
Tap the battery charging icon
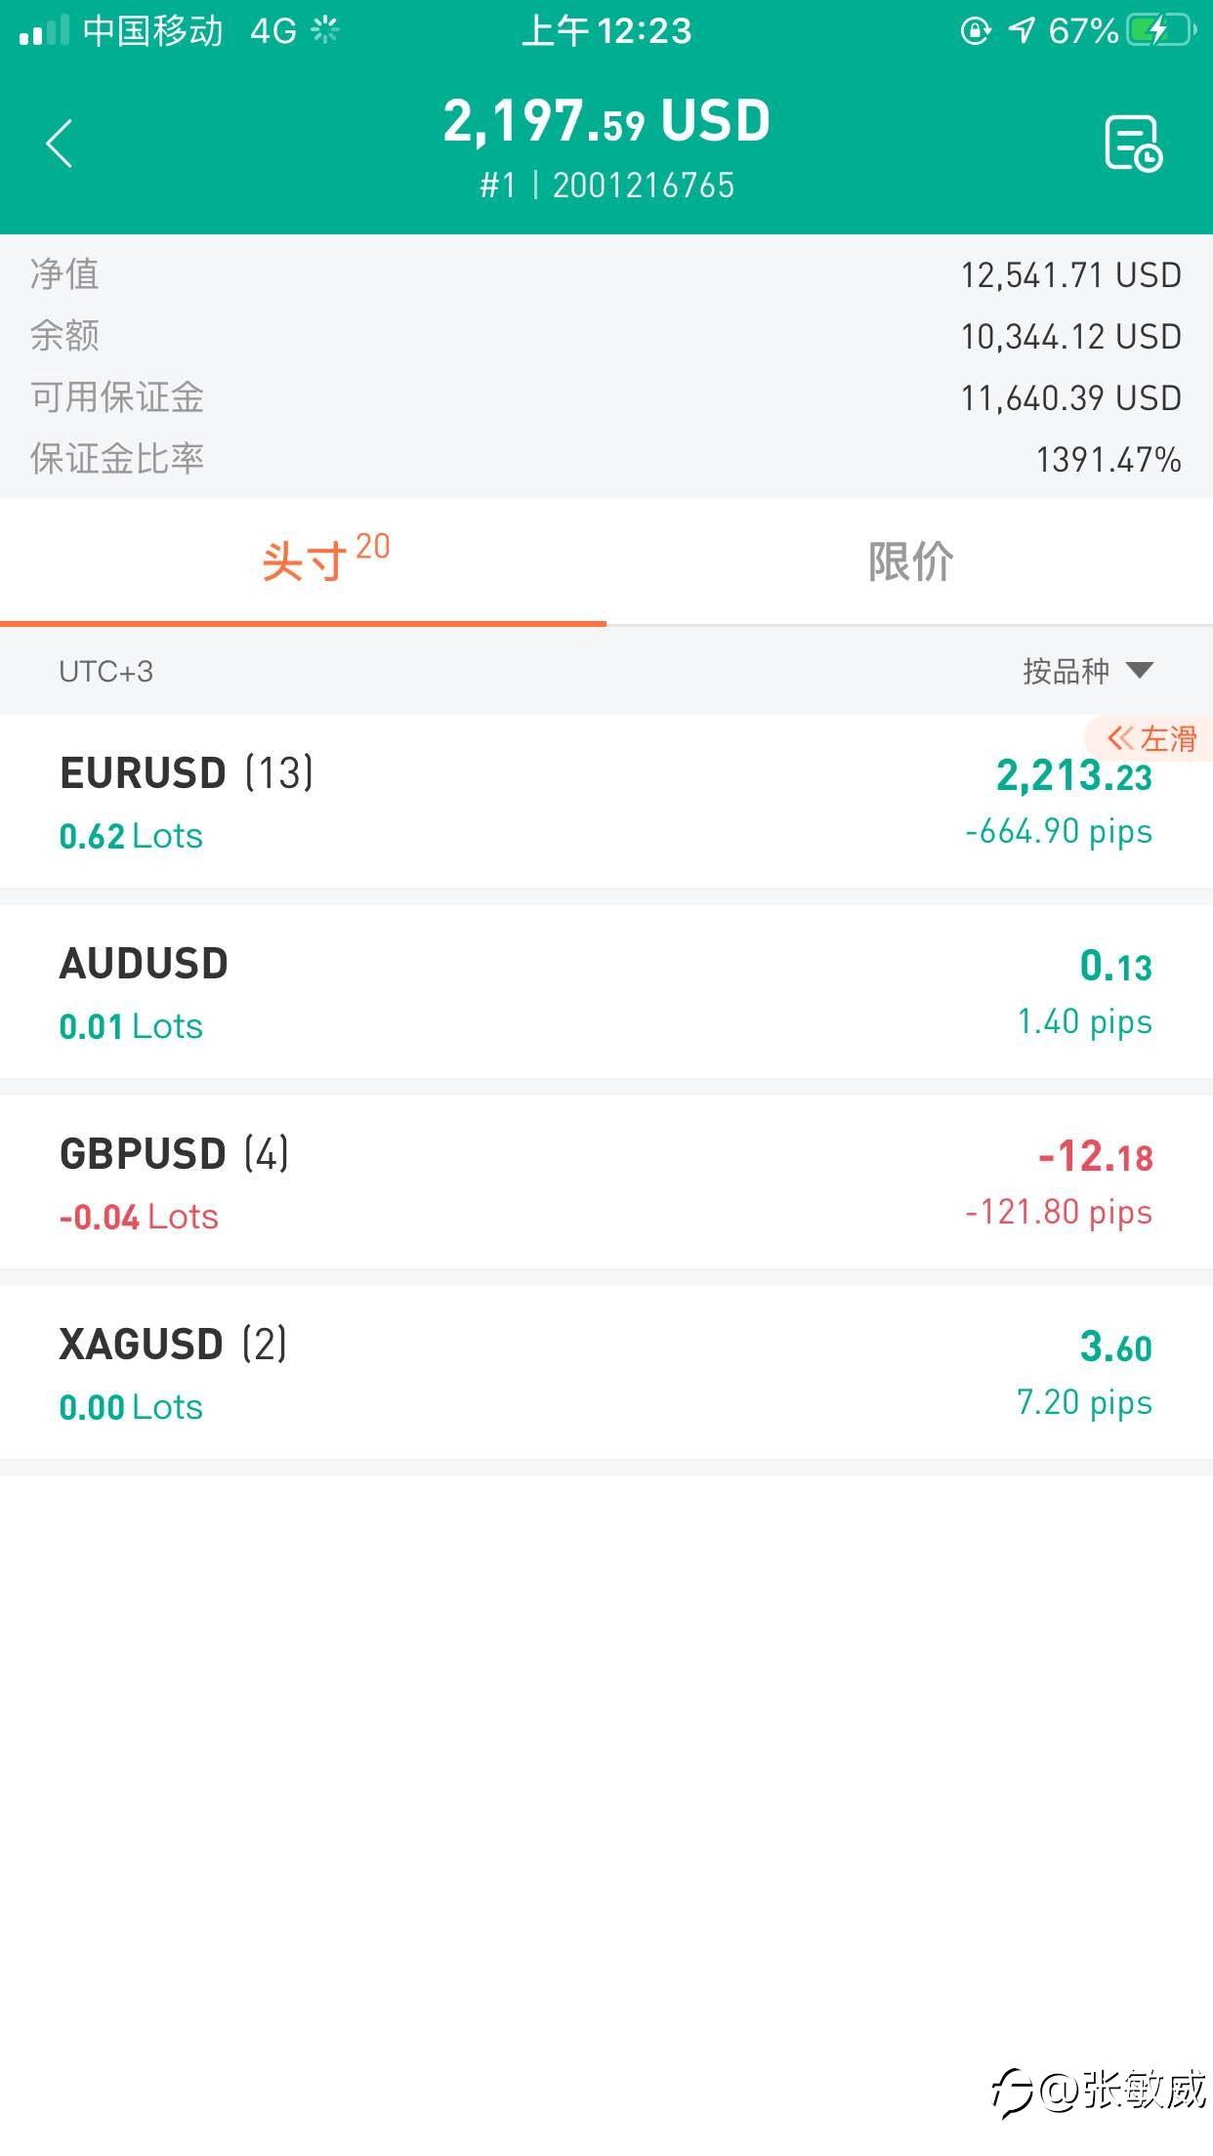(1160, 31)
